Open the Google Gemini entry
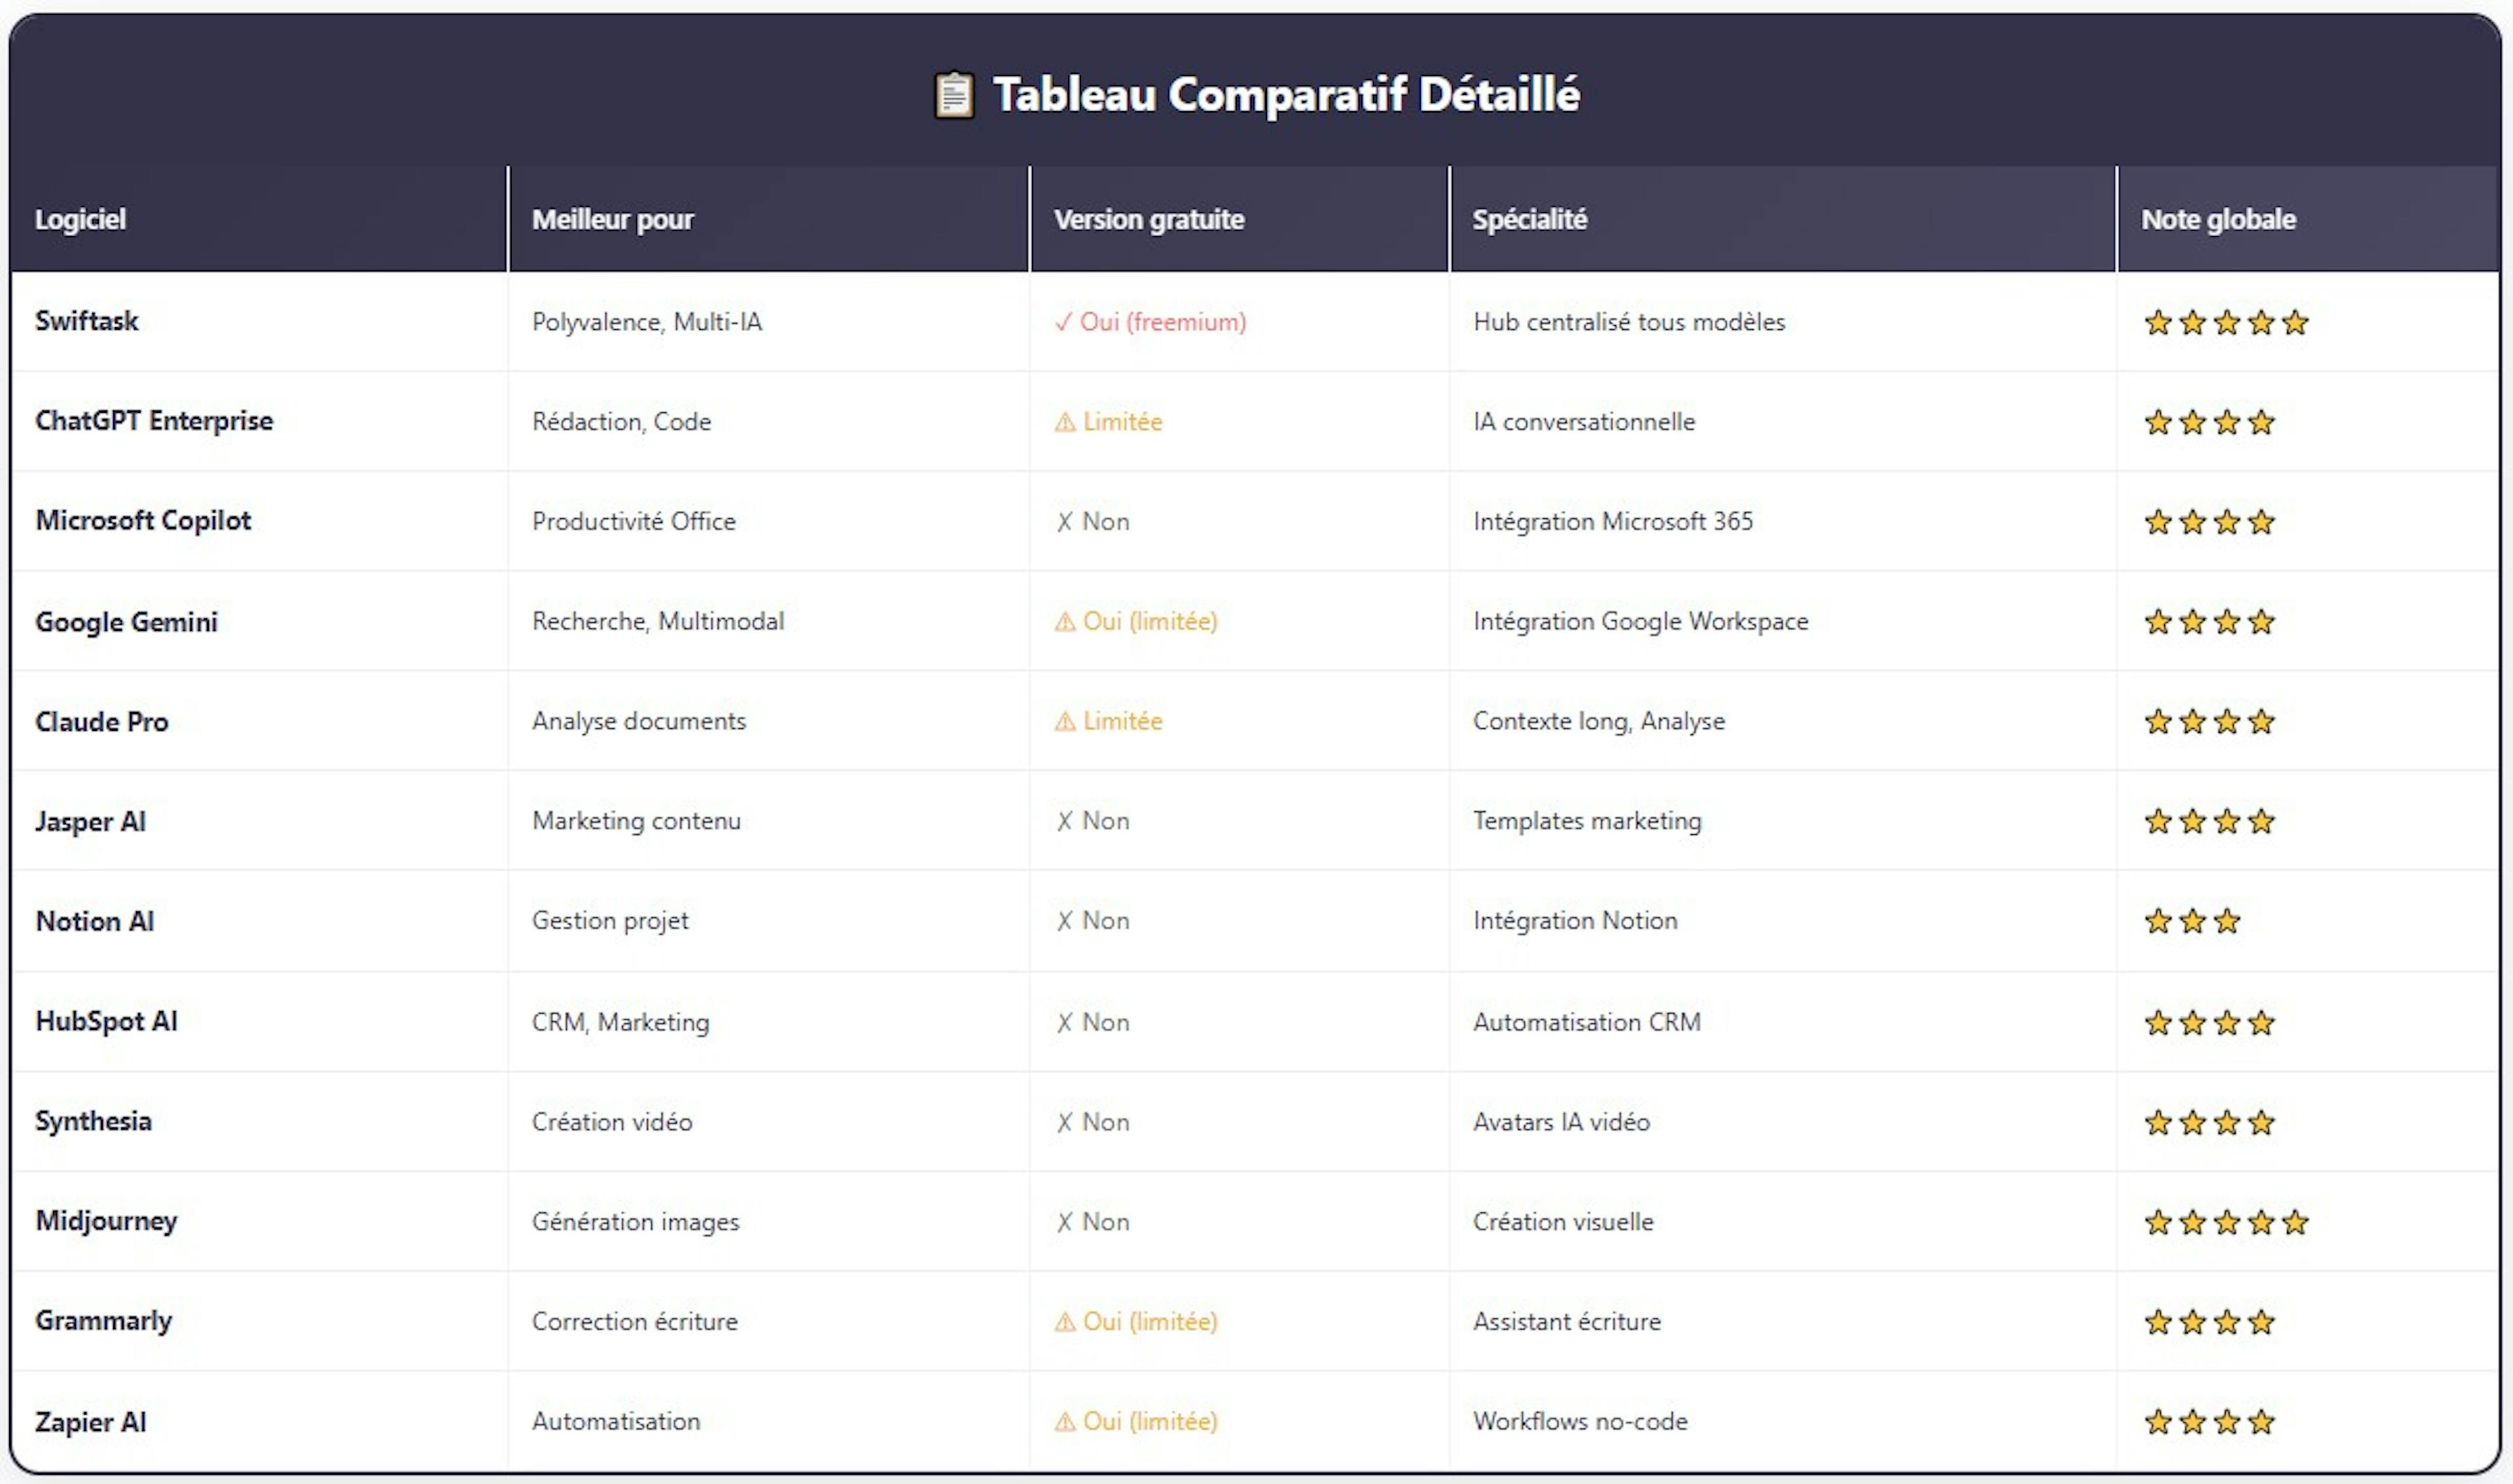Screen dimensions: 2513x1484 (126, 622)
